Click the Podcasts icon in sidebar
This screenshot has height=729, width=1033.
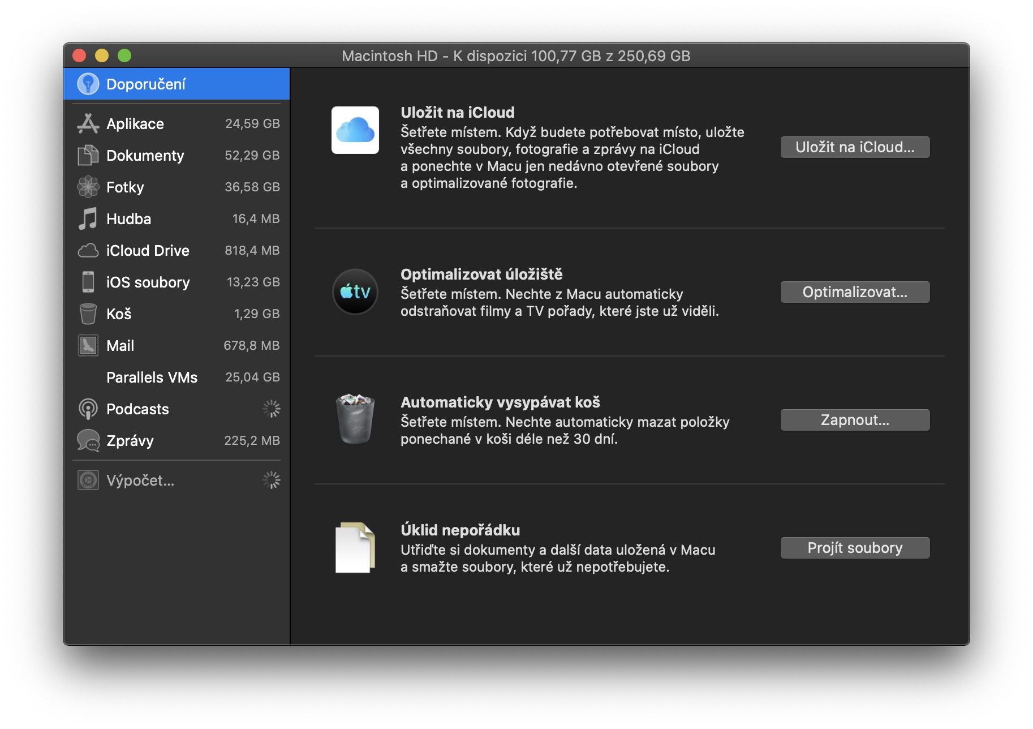coord(88,409)
